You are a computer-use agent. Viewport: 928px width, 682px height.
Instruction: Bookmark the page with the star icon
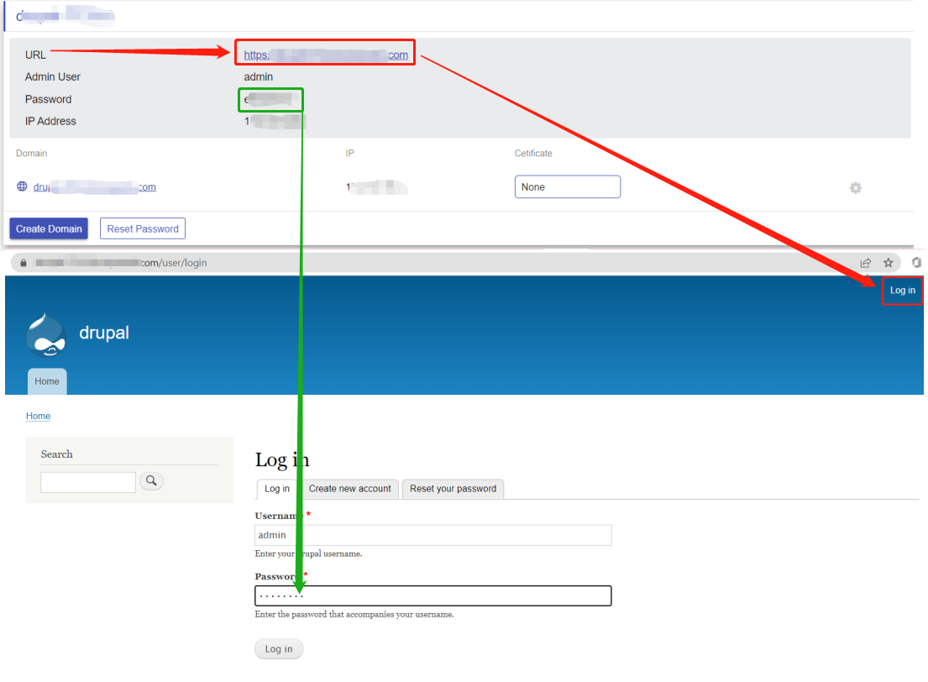[x=889, y=263]
